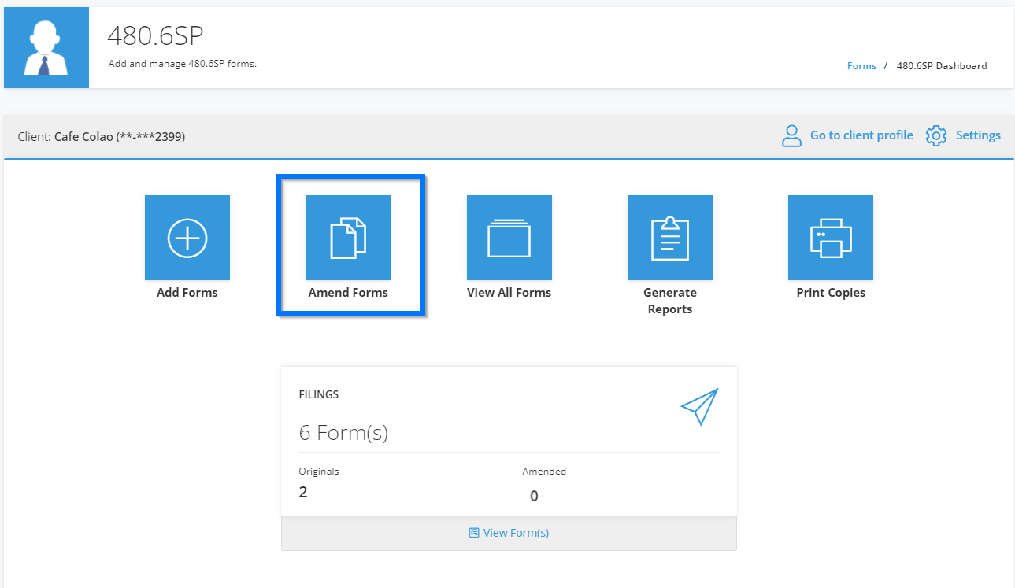The height and width of the screenshot is (588, 1015).
Task: Open the Go to client profile link
Action: (861, 135)
